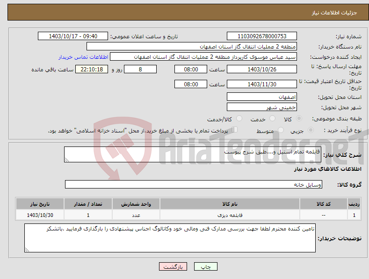Click the ردیف column header
Image resolution: width=369 pixels, height=279 pixels.
click(354, 204)
